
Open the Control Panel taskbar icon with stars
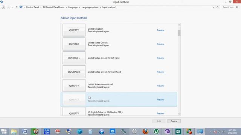pos(47,132)
